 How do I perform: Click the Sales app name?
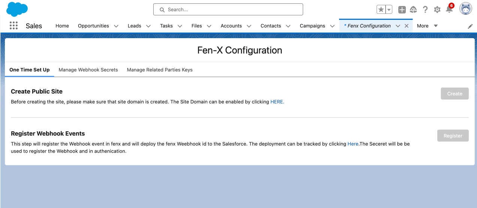point(34,26)
